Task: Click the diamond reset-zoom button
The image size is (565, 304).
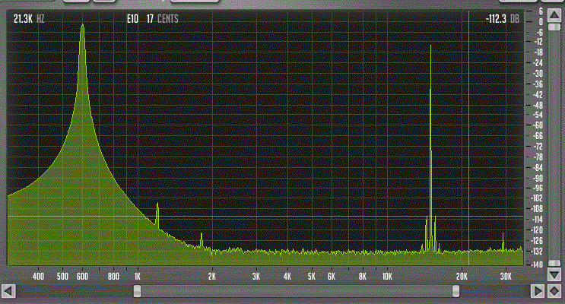Action: 554,291
